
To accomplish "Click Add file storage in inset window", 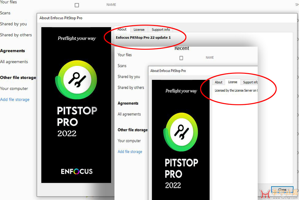I will [x=130, y=152].
